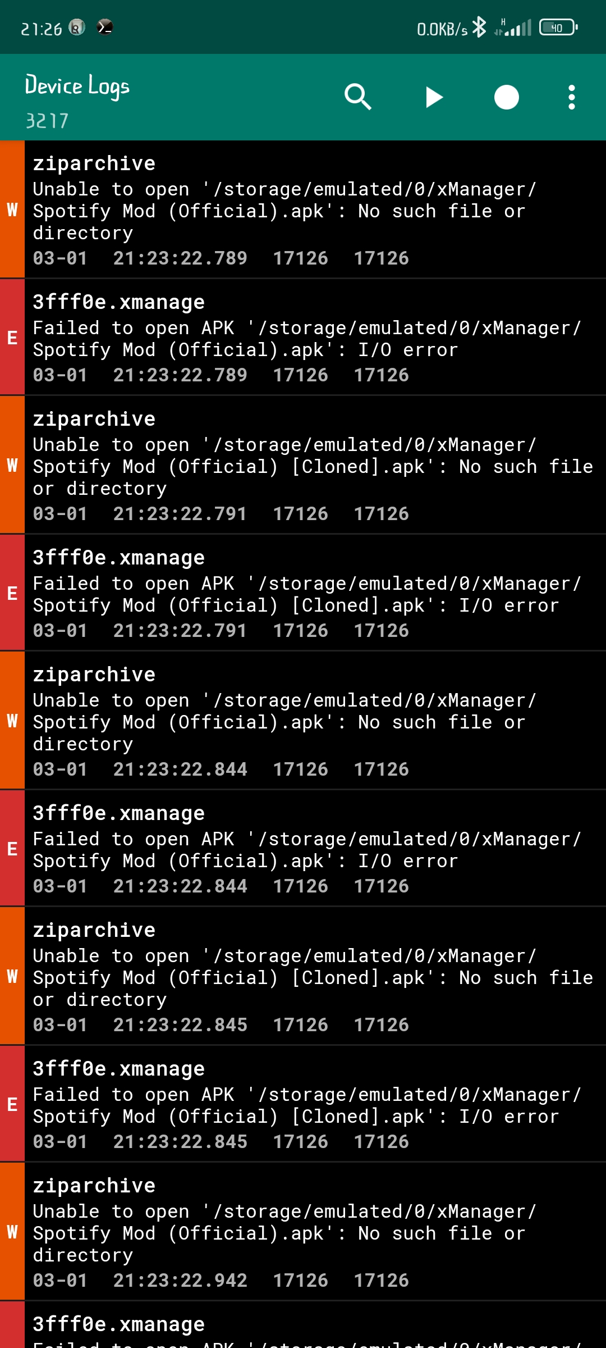Screen dimensions: 606x1348
Task: Tap the record logs circle icon
Action: pyautogui.click(x=506, y=97)
